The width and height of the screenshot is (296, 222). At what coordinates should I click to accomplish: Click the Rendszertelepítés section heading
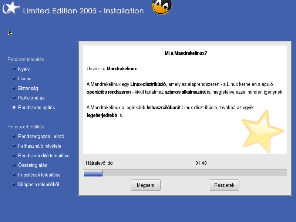point(26,59)
